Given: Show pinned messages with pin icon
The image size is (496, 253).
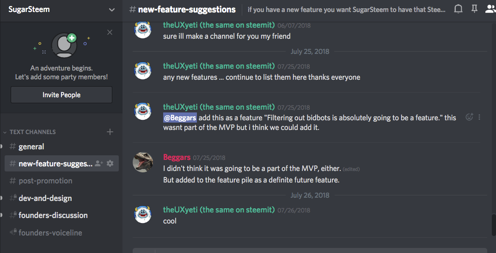Looking at the screenshot, I should point(474,9).
